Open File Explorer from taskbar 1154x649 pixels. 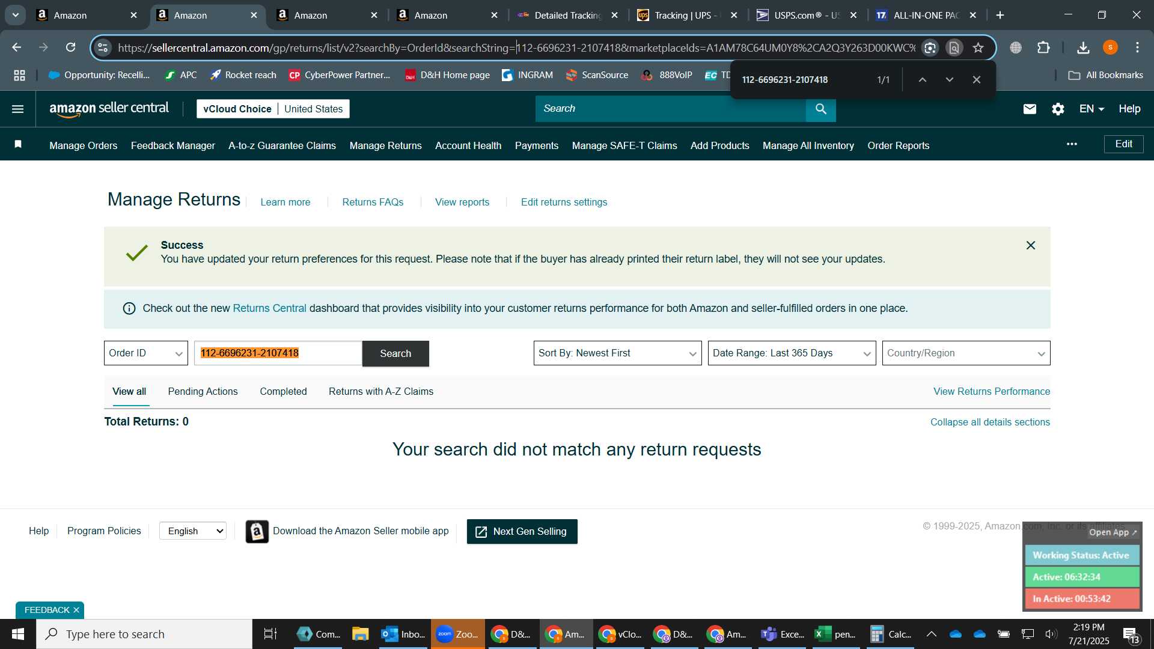tap(360, 634)
